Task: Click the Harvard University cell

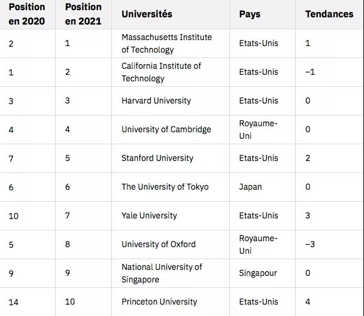Action: coord(156,101)
